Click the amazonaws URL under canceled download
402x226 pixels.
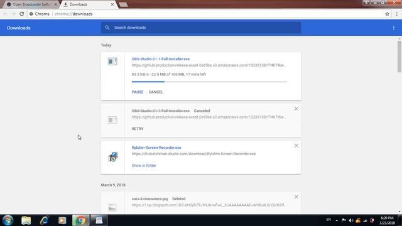click(x=209, y=117)
